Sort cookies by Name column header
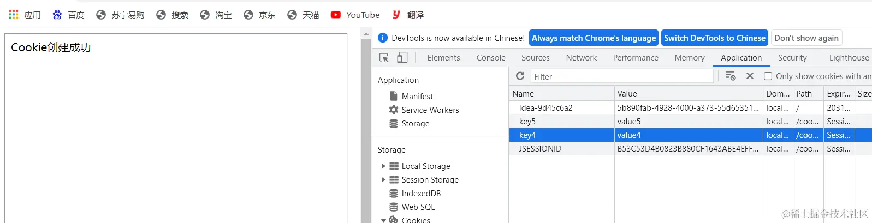Image resolution: width=872 pixels, height=223 pixels. [x=562, y=93]
